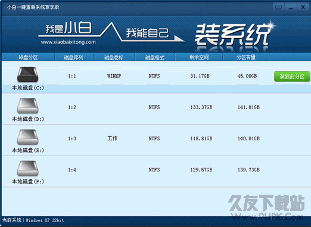
Task: Click capacity value 141.01GB
Action: point(248,108)
